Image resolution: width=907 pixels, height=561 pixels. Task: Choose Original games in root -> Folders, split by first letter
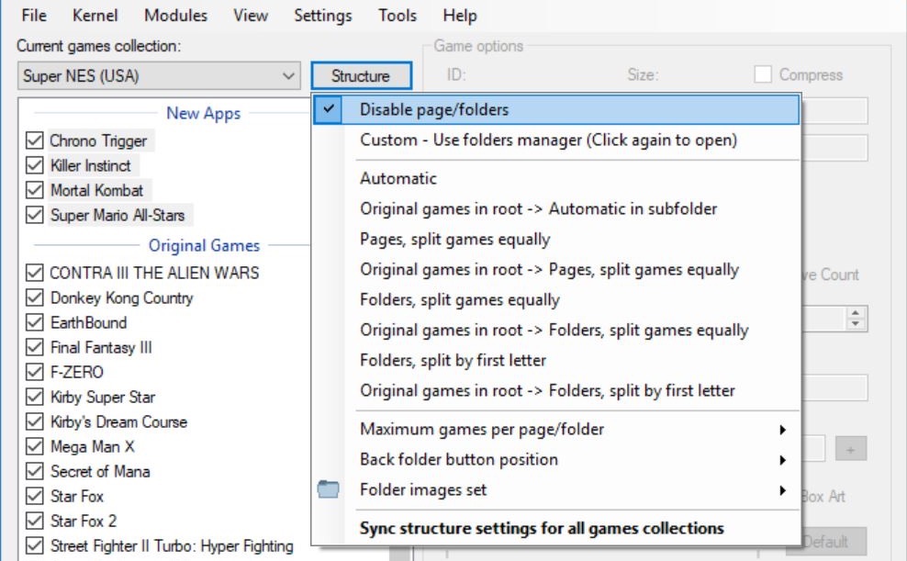[556, 390]
